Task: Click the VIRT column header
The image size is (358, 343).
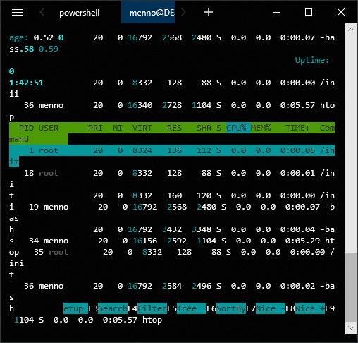Action: 142,128
